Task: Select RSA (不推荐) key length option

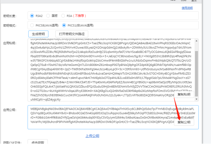Action: tap(63, 16)
